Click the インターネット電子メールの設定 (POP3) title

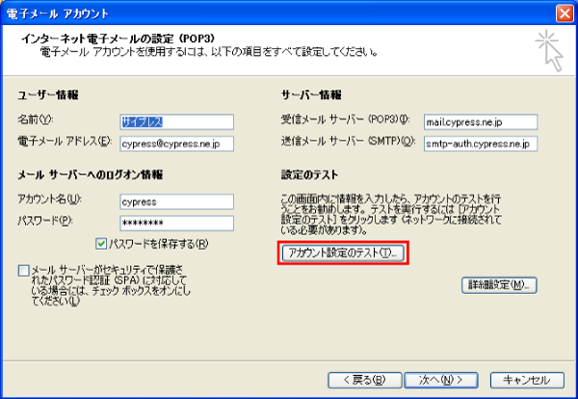point(118,39)
